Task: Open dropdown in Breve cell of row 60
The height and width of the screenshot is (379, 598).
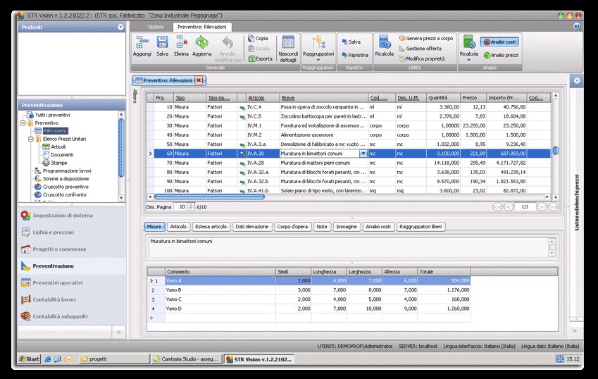Action: (x=363, y=153)
